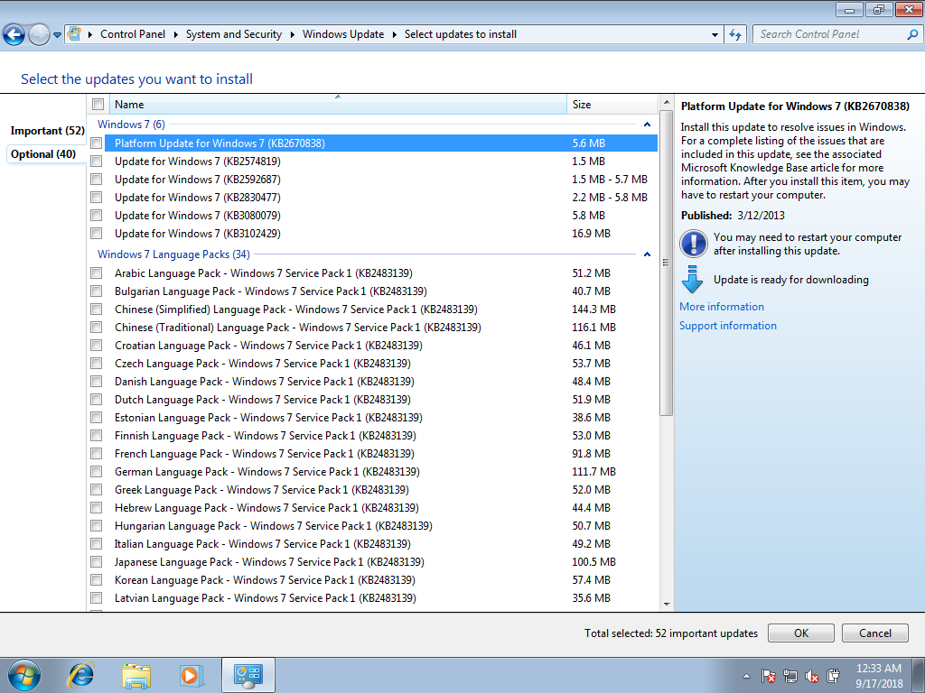Select Croatian Language Pack row text
Screen dimensions: 925x693
[268, 346]
